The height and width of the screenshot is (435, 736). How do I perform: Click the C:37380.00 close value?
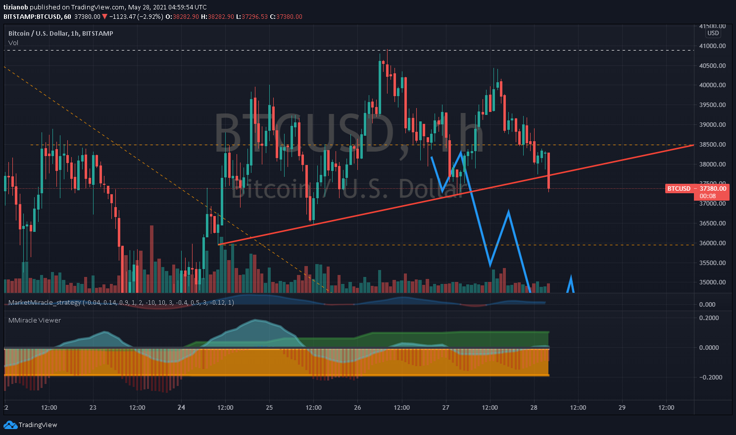pos(286,16)
